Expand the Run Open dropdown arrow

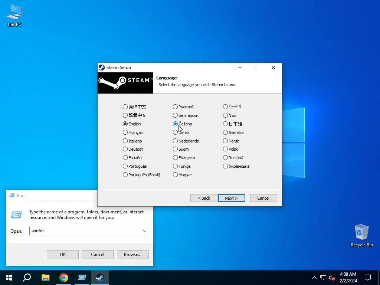[144, 231]
